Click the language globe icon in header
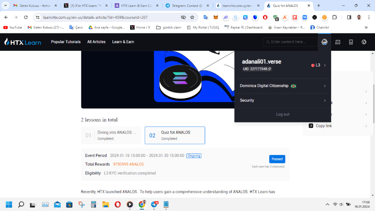 point(364,42)
